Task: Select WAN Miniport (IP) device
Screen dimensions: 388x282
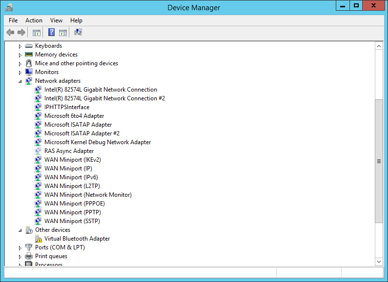Action: point(68,169)
